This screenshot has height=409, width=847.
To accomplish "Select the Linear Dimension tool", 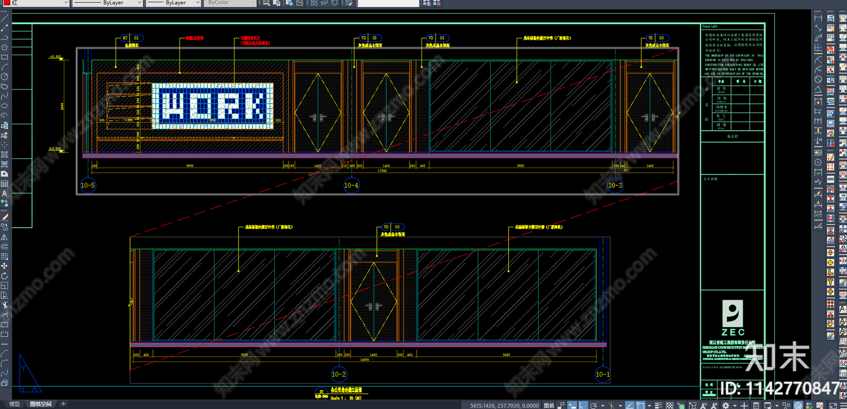I will point(818,18).
